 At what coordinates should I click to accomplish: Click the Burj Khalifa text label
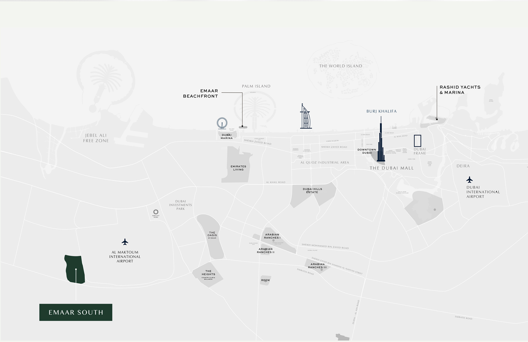(381, 111)
